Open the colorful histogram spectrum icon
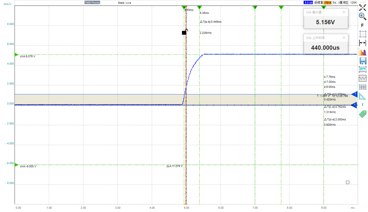Viewport: 368px width, 212px height. (363, 52)
